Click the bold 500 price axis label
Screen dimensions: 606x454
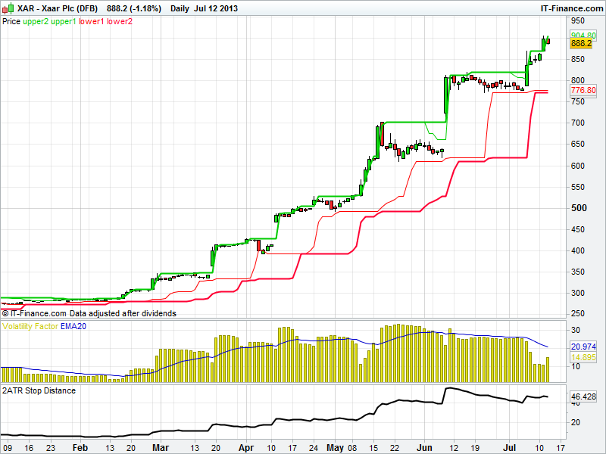pyautogui.click(x=579, y=208)
